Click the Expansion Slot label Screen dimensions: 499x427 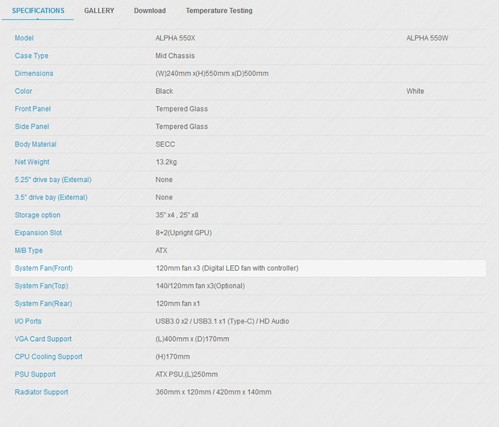[x=37, y=233]
